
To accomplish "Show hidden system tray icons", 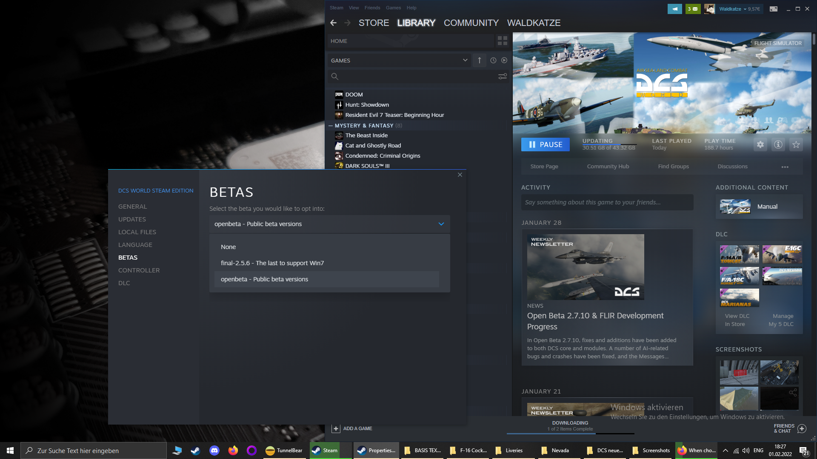I will [x=726, y=450].
